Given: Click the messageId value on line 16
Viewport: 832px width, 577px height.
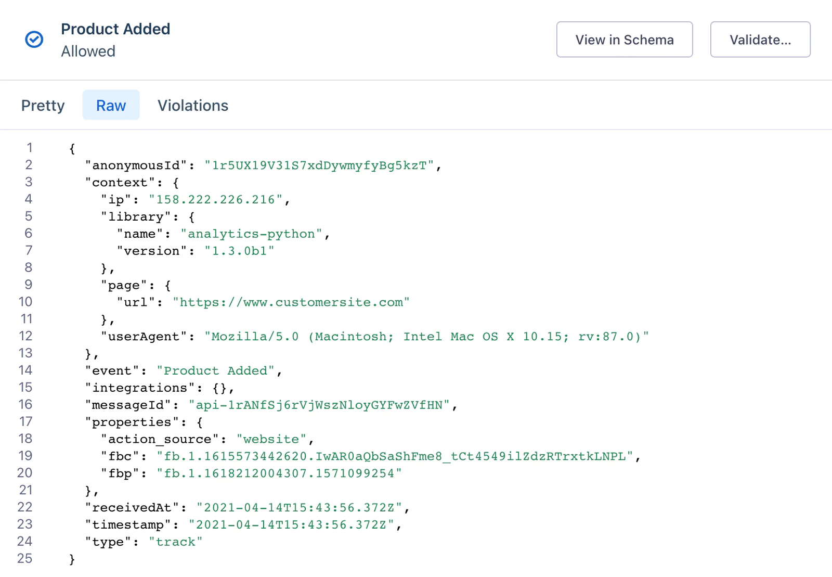Looking at the screenshot, I should (321, 405).
